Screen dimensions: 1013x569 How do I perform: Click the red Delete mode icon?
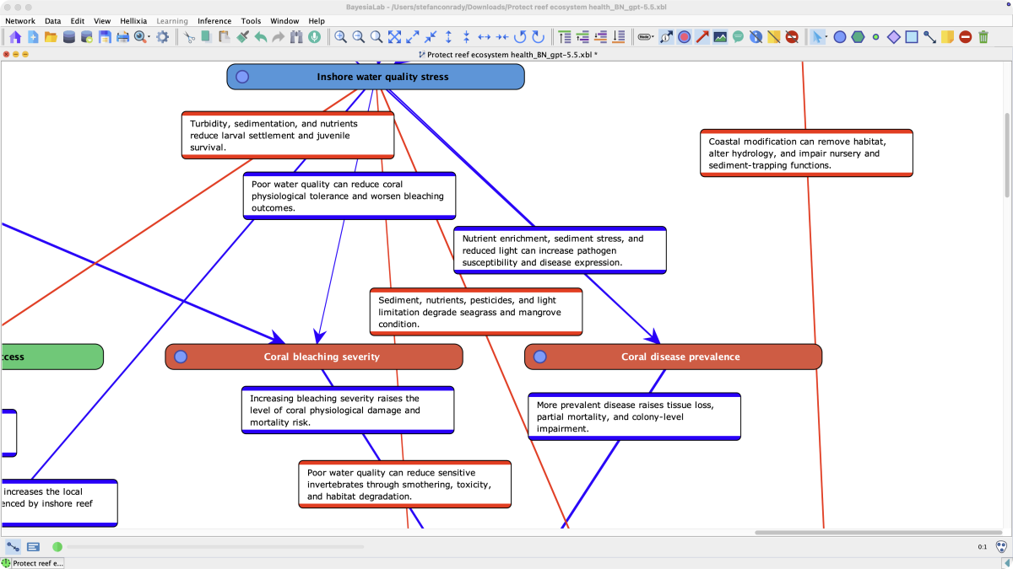click(x=965, y=37)
